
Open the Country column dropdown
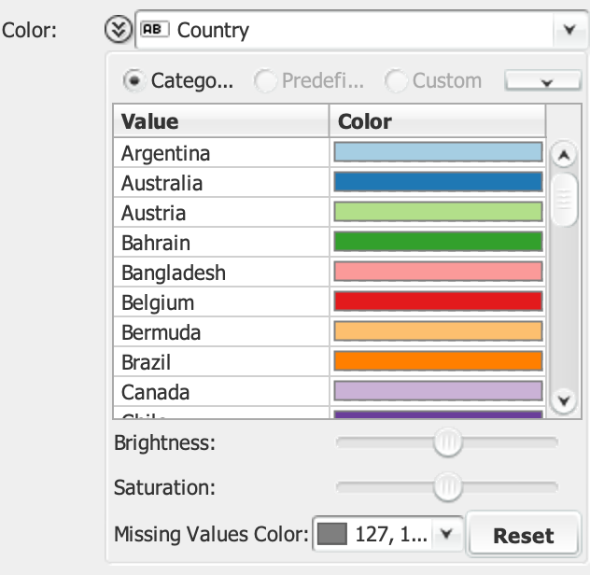coord(568,30)
